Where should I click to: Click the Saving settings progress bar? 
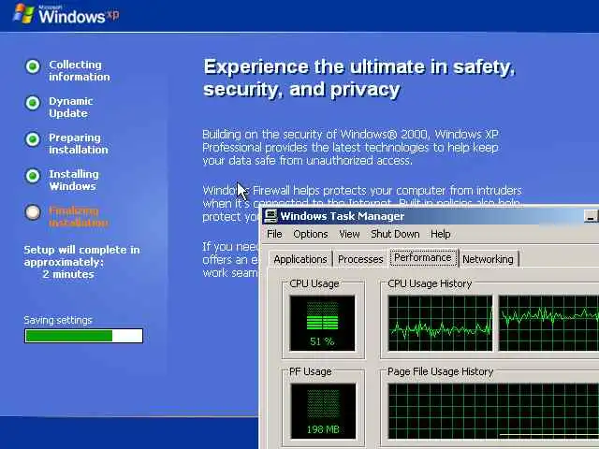pos(83,336)
